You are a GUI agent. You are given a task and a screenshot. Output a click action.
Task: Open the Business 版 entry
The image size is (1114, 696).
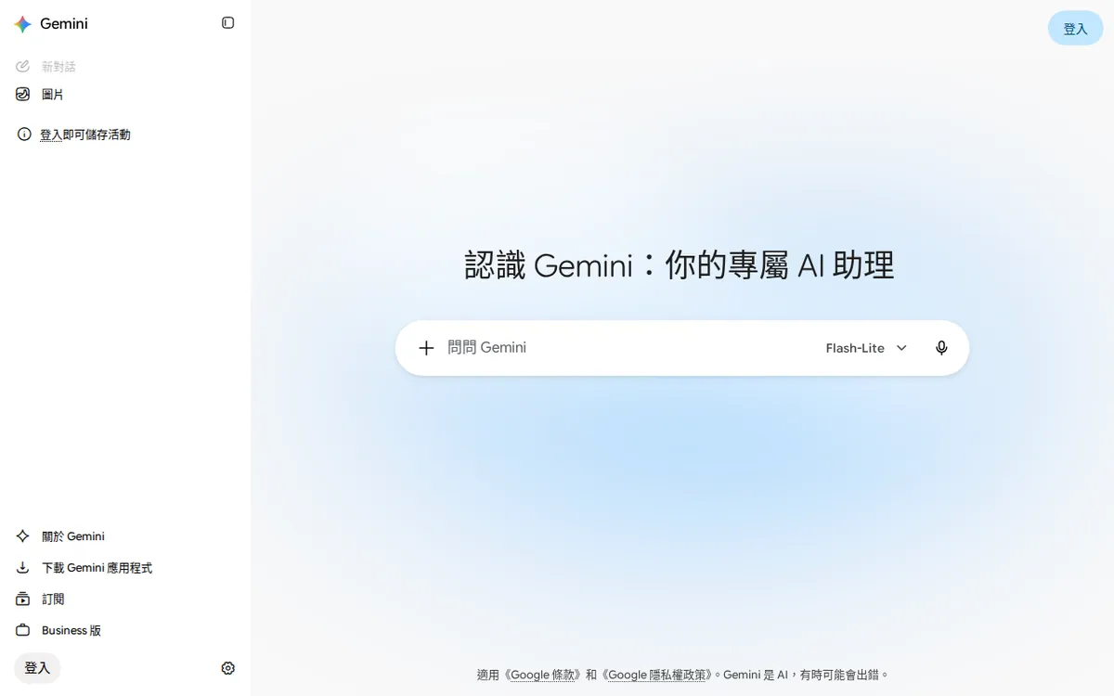click(x=125, y=630)
